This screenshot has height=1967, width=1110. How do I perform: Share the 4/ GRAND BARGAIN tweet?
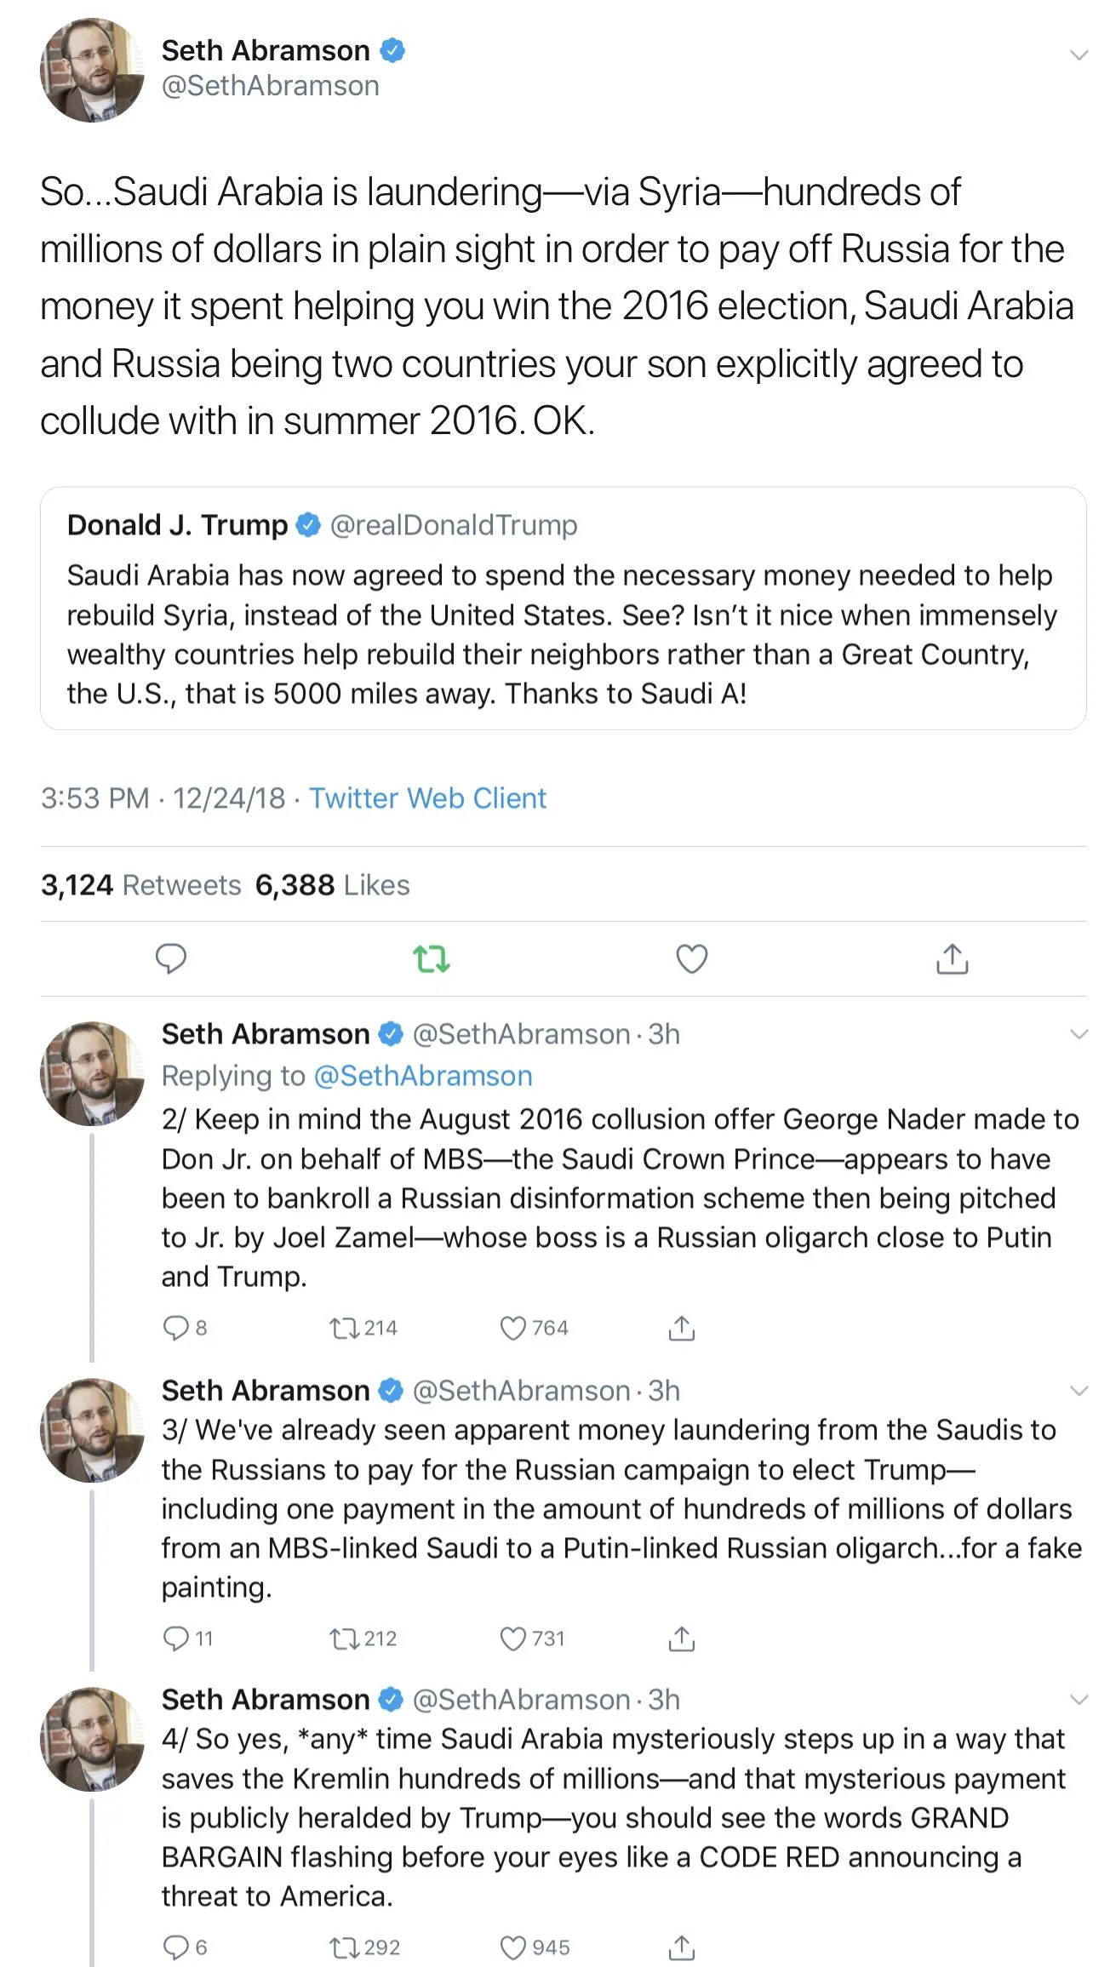click(x=681, y=1947)
